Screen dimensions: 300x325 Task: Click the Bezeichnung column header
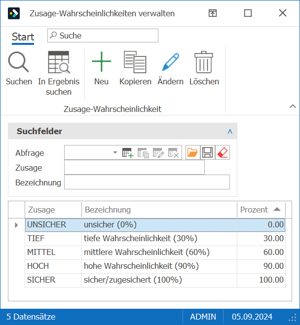[159, 210]
